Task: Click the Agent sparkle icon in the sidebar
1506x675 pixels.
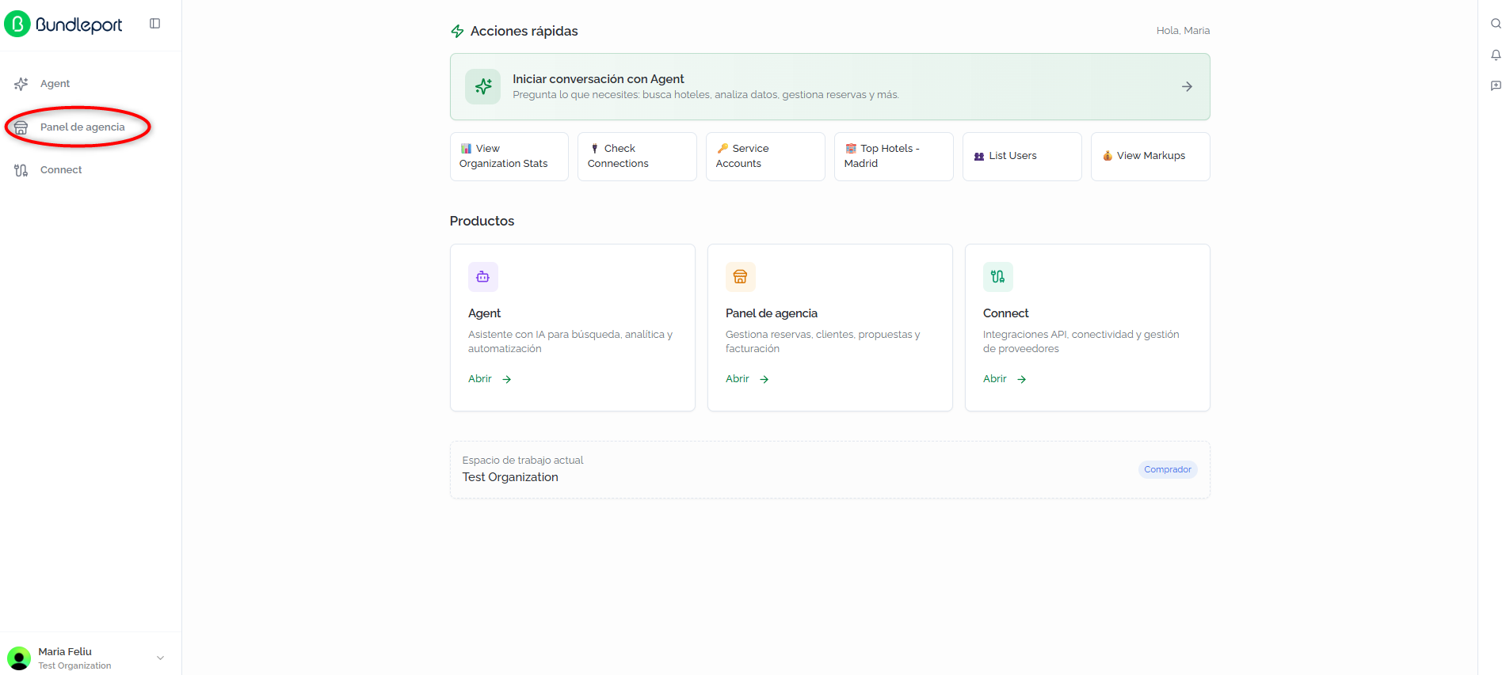Action: pyautogui.click(x=21, y=84)
